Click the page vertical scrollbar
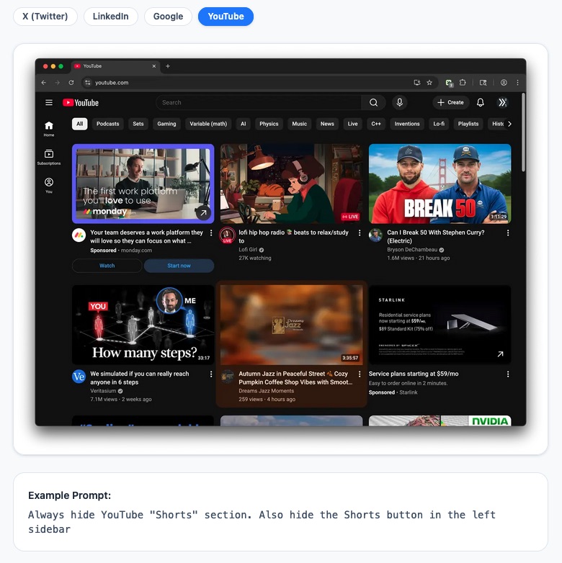This screenshot has height=563, width=562. coord(523,133)
